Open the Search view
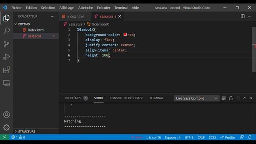 (x=6, y=31)
